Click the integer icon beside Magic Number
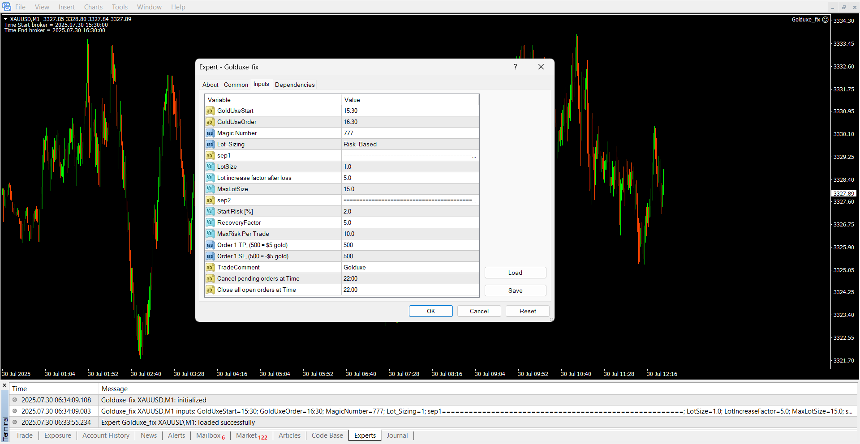The width and height of the screenshot is (860, 444). click(x=210, y=133)
